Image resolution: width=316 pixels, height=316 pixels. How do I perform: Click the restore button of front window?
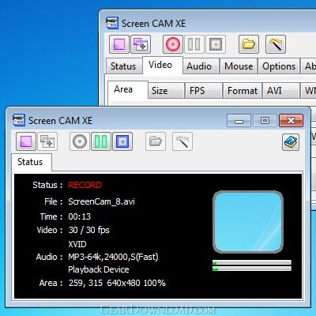pyautogui.click(x=265, y=121)
